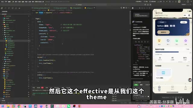Toggle the bottom panel layout button
The image size is (193, 108).
tap(148, 4)
